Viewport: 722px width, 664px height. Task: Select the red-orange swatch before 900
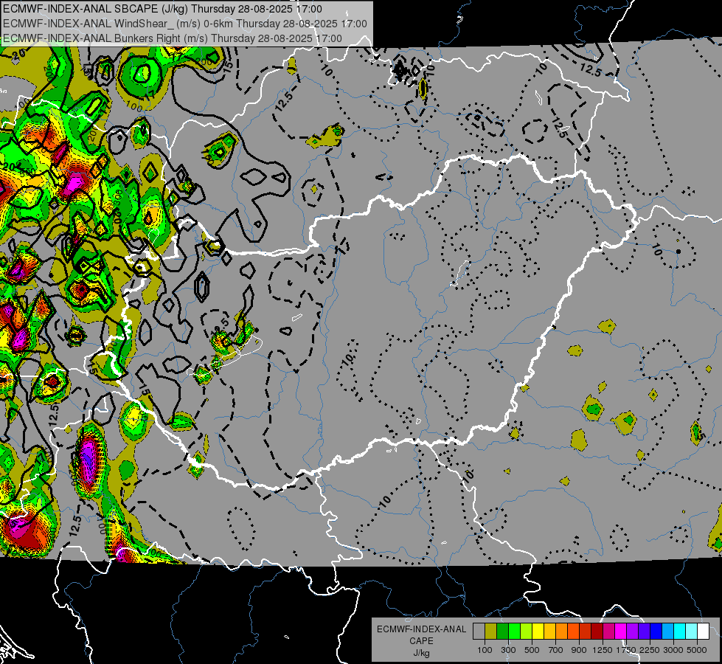point(573,632)
